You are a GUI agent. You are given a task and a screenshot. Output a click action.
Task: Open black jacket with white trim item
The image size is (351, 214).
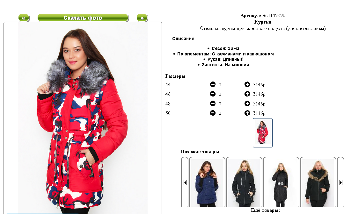pos(244,182)
